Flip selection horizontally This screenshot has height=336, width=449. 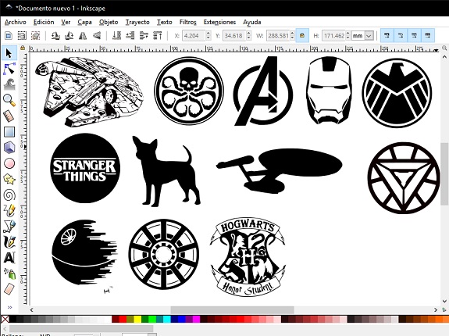pyautogui.click(x=83, y=35)
